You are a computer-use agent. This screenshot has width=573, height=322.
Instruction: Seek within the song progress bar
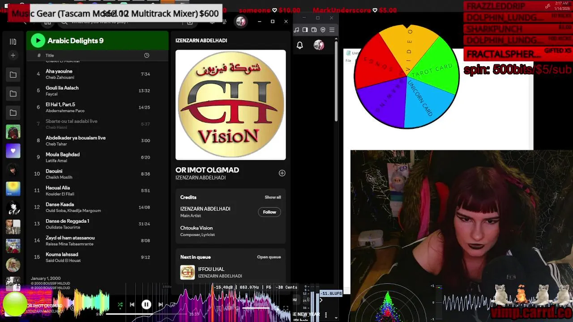coord(146,314)
